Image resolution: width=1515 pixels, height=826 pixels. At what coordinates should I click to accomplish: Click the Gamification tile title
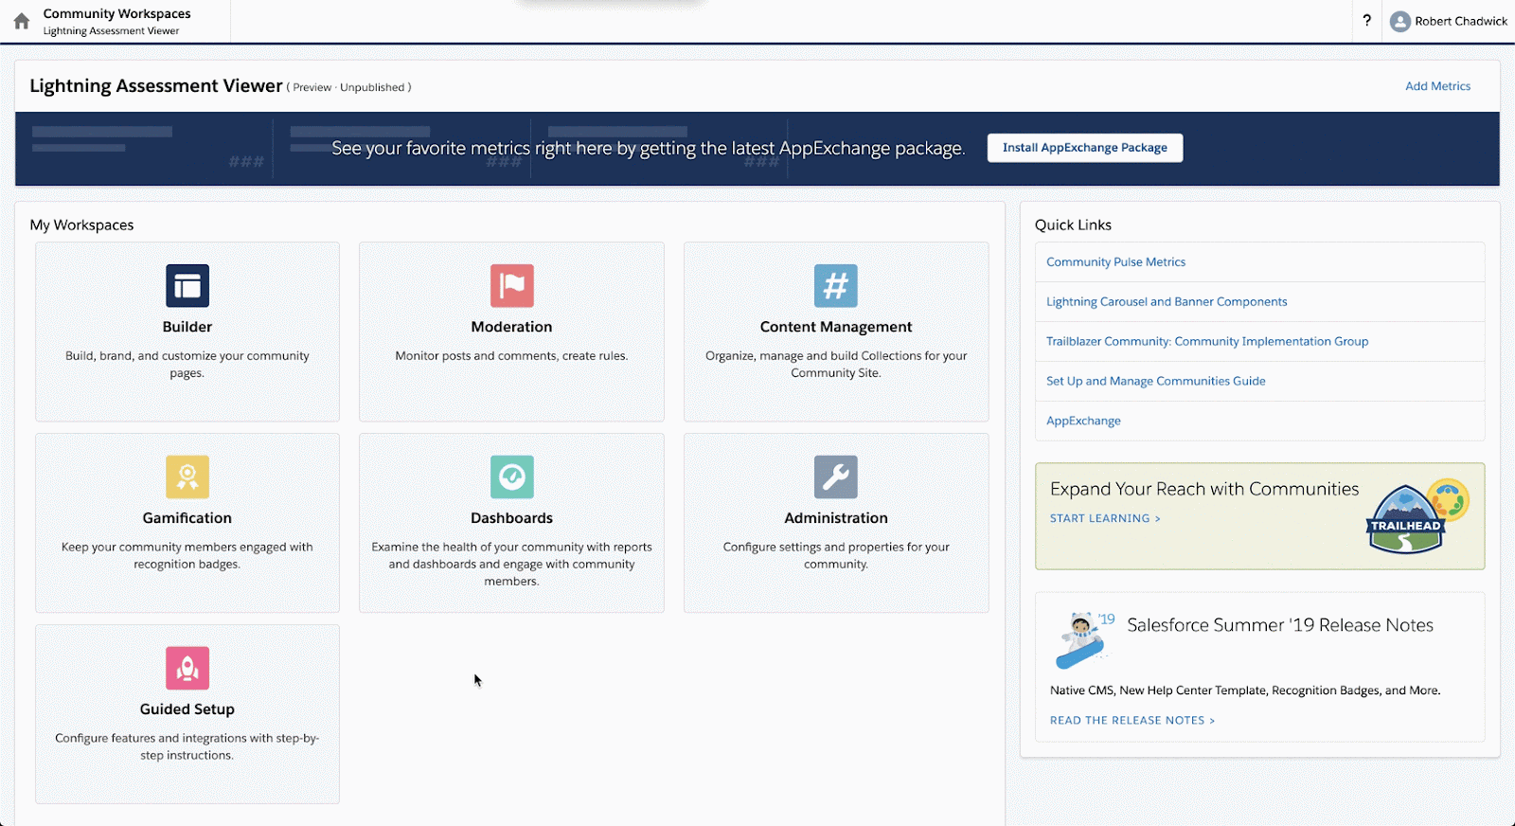coord(187,518)
